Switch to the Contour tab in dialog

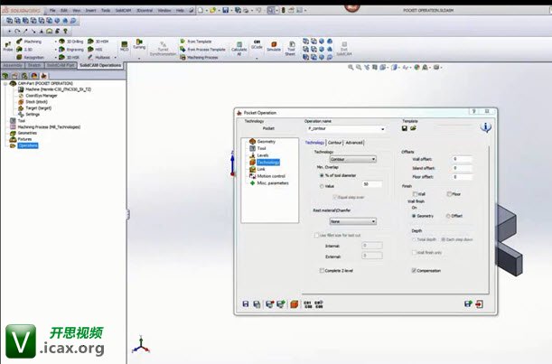tap(335, 143)
